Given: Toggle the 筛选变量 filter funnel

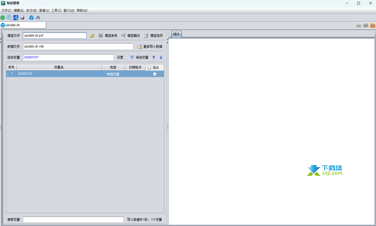Looking at the screenshot, I should click(x=132, y=57).
